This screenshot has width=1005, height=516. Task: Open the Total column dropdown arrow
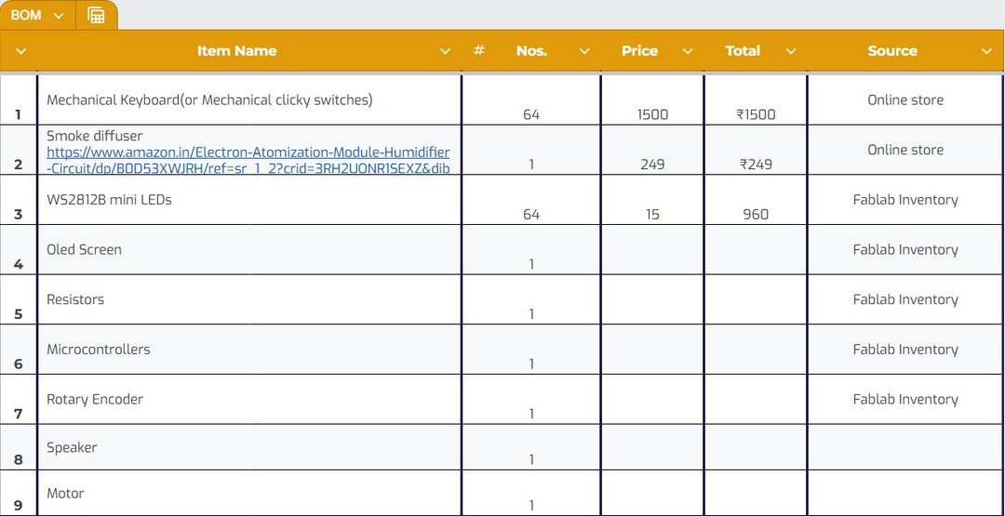point(791,51)
